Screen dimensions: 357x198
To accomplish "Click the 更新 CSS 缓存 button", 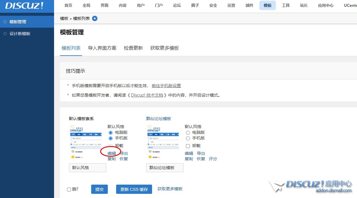I will 134,189.
